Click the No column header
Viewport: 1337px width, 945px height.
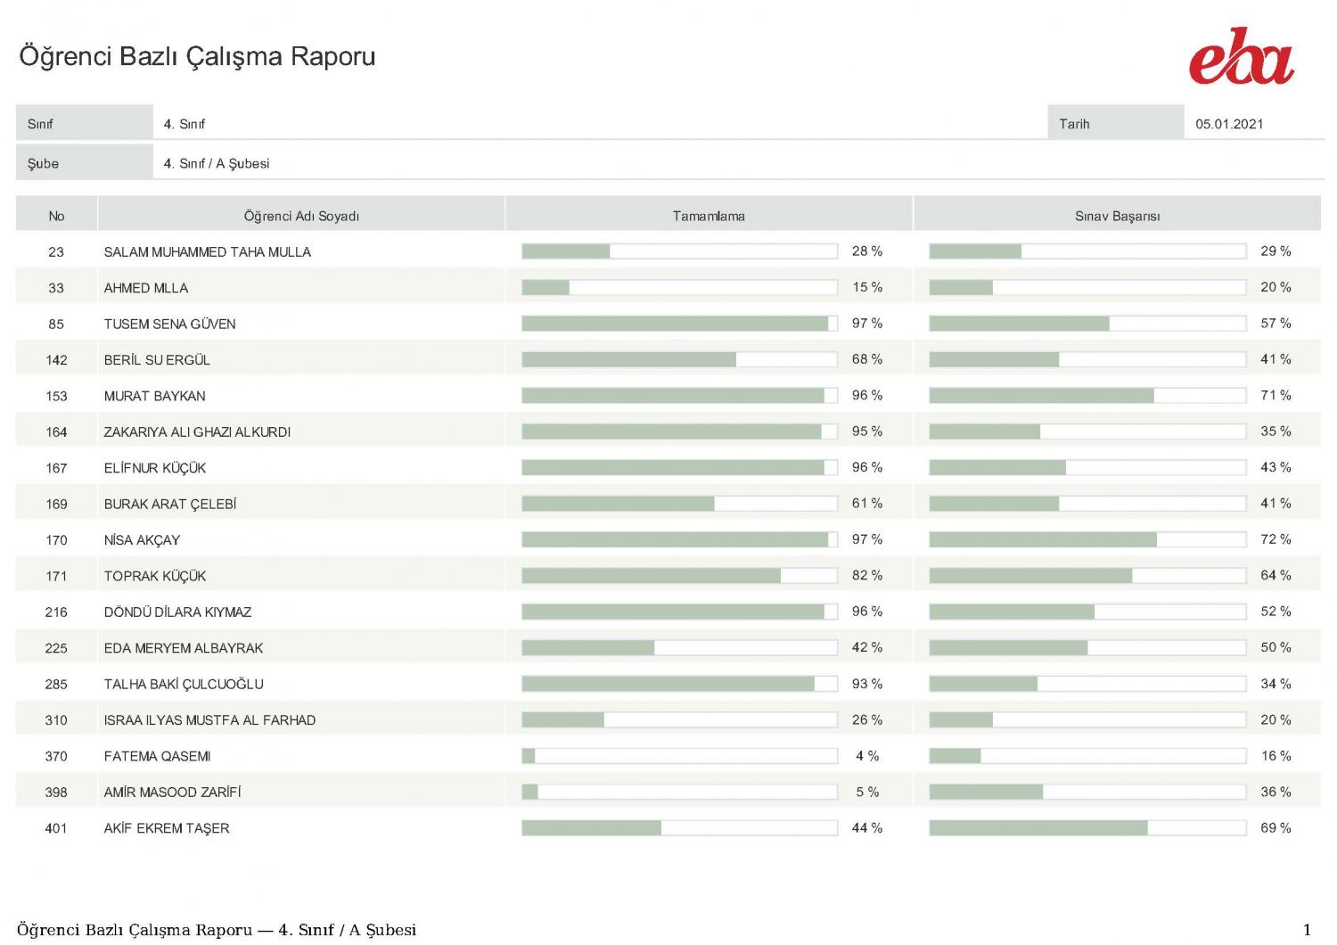(56, 216)
